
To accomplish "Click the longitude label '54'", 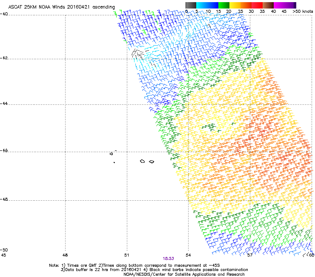I will [x=188, y=255].
